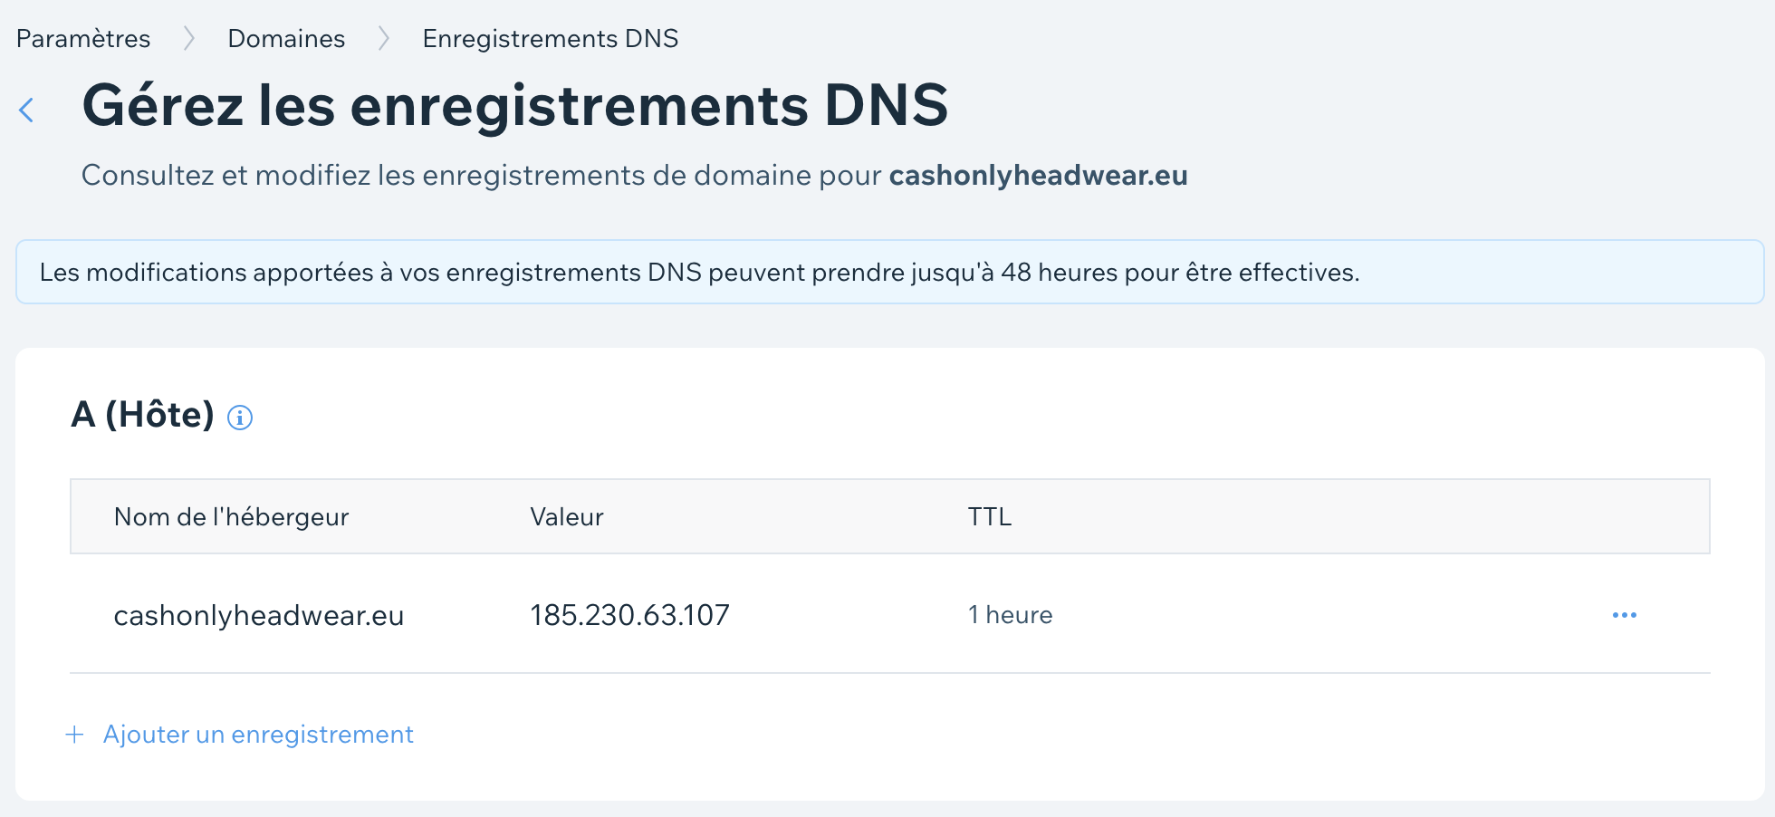
Task: Click the chevron after Paramètres in the breadcrumb
Action: [189, 39]
